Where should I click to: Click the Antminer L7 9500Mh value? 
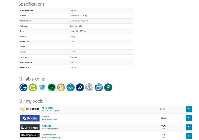pos(79,21)
